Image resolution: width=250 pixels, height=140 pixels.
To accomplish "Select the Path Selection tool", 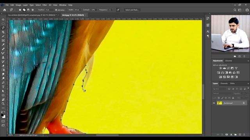I will click(3, 91).
